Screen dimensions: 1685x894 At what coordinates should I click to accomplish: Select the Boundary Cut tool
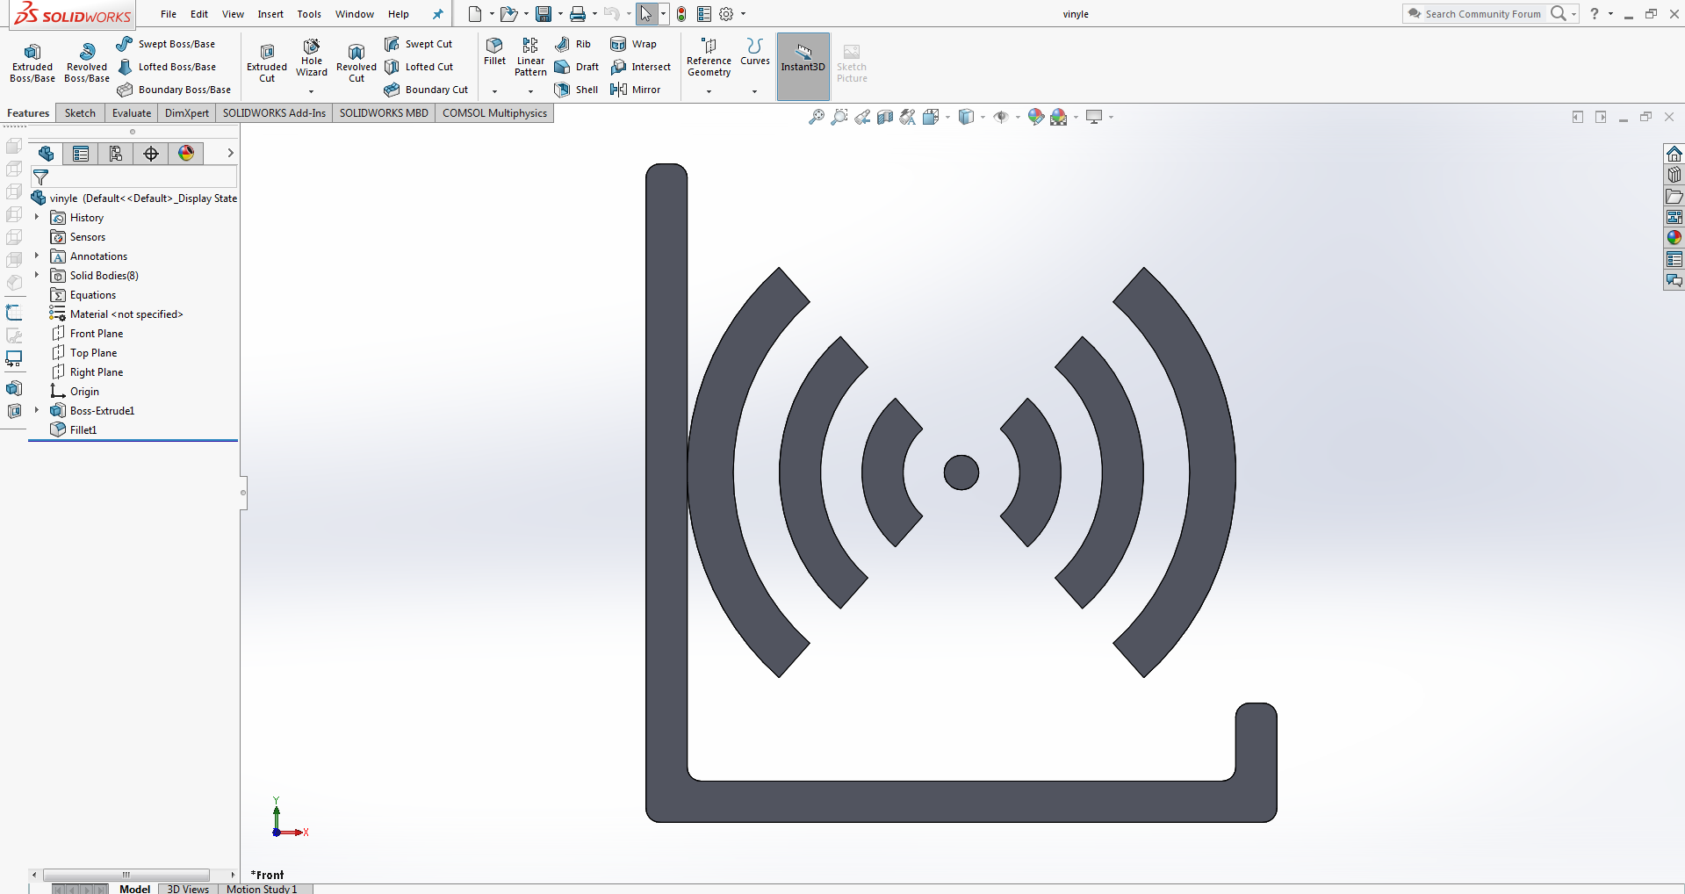pos(427,90)
